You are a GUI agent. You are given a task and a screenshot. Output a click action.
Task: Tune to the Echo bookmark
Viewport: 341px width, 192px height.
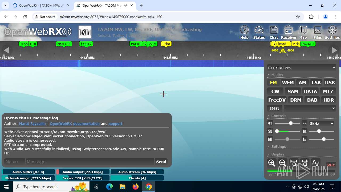(x=166, y=44)
